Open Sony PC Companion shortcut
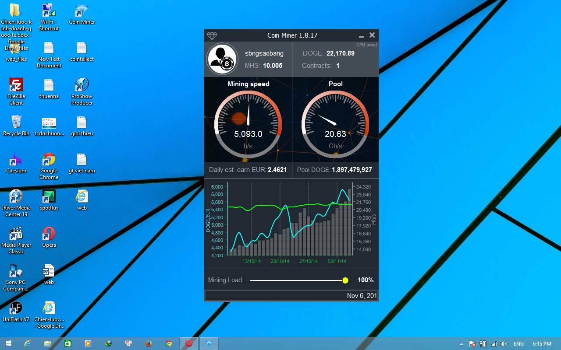Viewport: 561px width, 350px height. [x=16, y=278]
